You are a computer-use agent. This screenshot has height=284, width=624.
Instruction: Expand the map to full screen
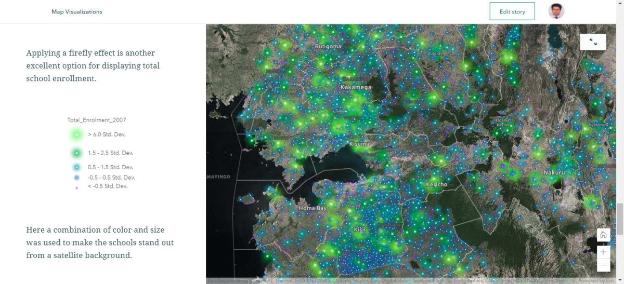tap(593, 42)
